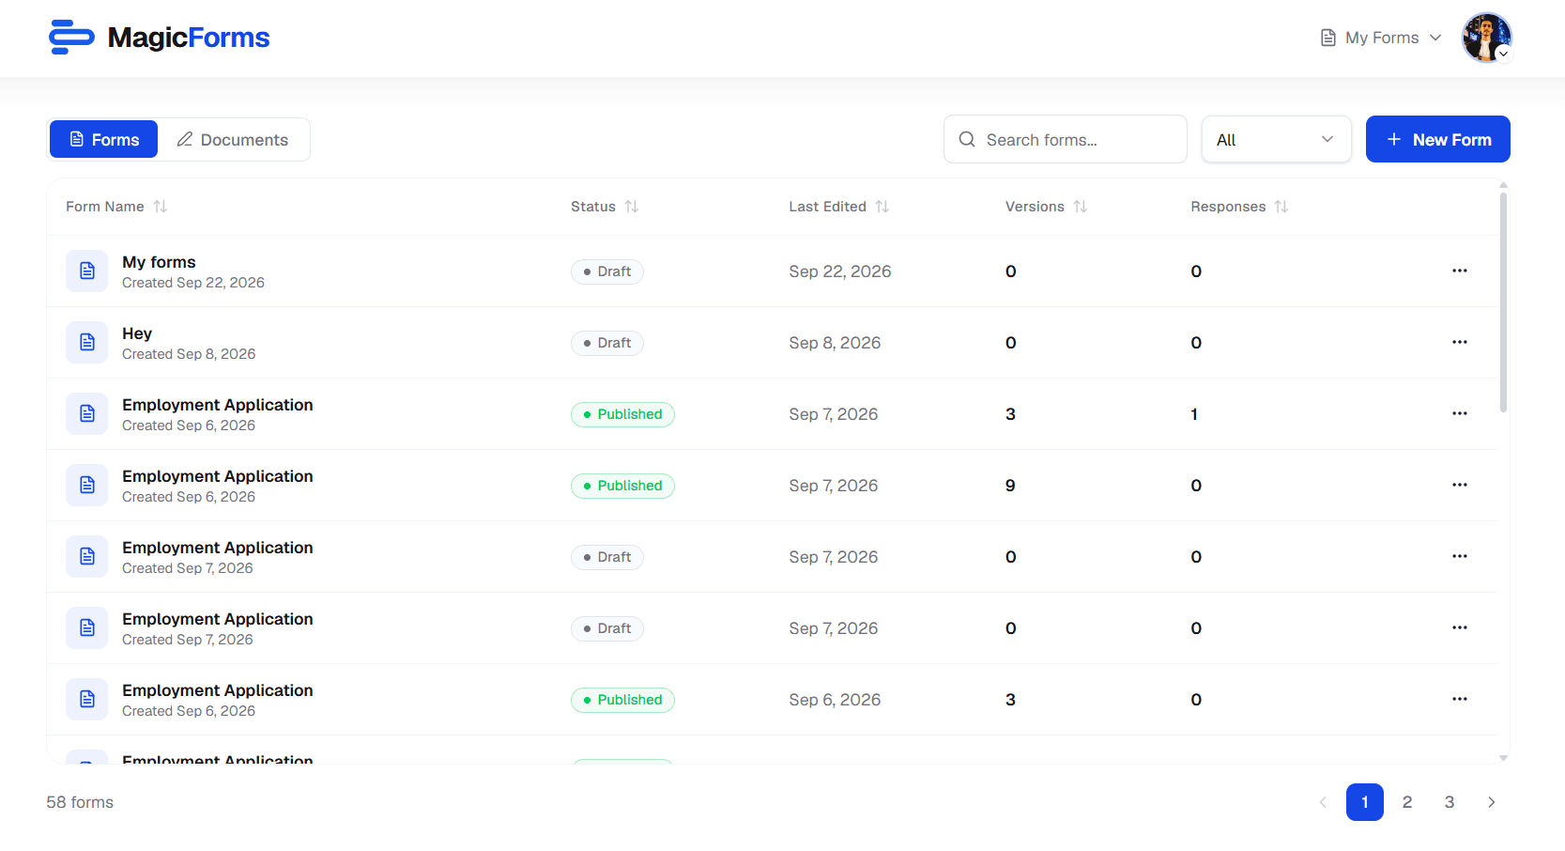Open more options for form with 9 versions
1565x851 pixels.
[1459, 485]
